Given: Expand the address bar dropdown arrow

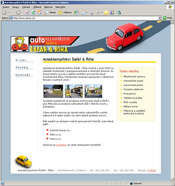Looking at the screenshot, I should point(160,18).
